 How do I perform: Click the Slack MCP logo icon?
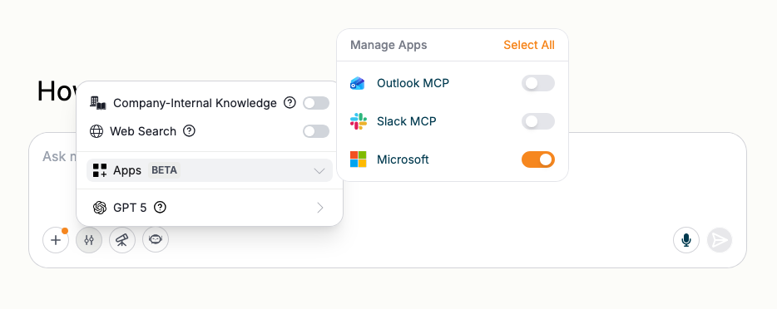[359, 121]
